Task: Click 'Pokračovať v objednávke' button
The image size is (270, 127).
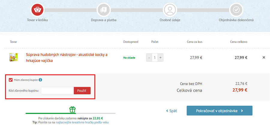Action: tap(219, 111)
